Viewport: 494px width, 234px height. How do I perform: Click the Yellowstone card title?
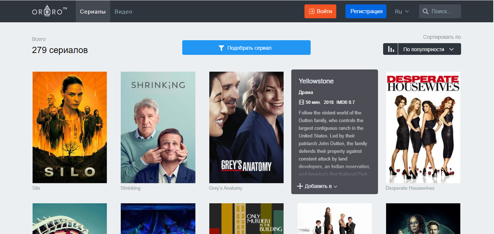point(316,81)
